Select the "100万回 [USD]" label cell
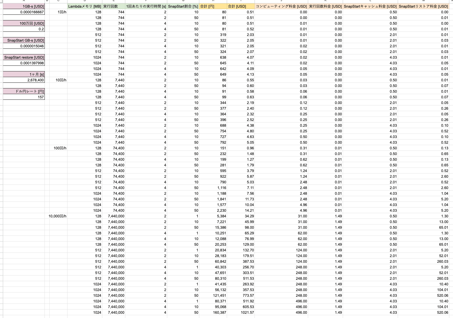The height and width of the screenshot is (318, 453). (24, 23)
